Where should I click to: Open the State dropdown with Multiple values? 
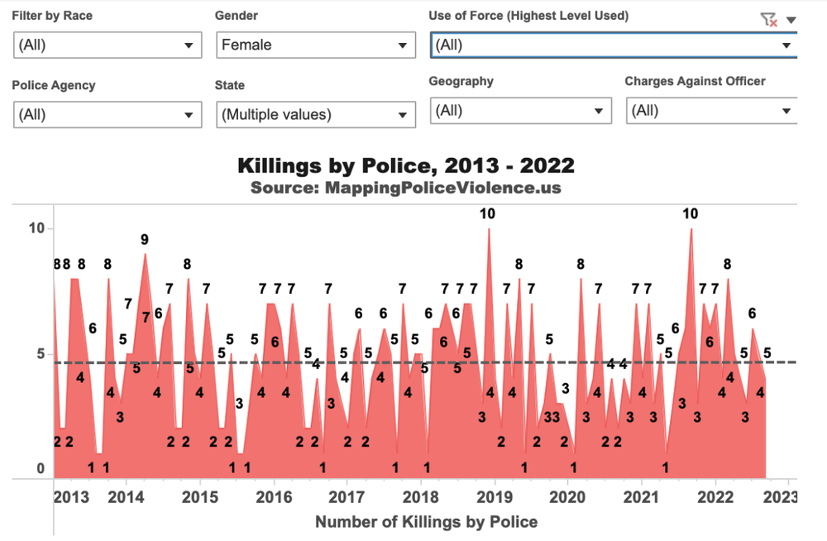click(x=316, y=114)
